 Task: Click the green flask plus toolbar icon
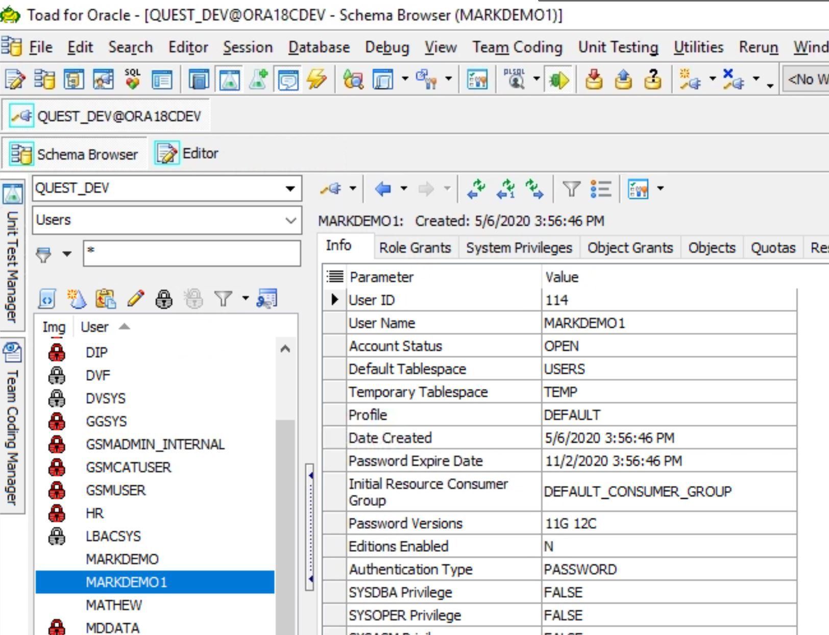[258, 79]
